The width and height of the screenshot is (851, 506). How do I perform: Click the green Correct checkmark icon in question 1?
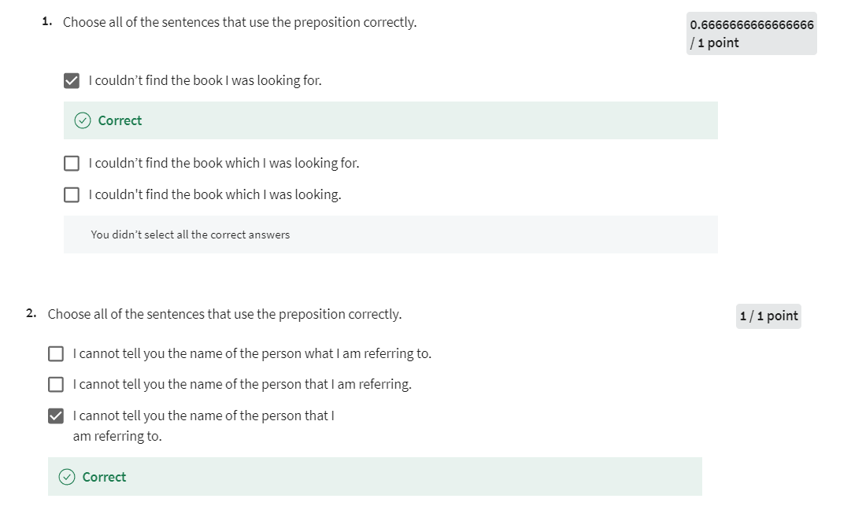83,120
